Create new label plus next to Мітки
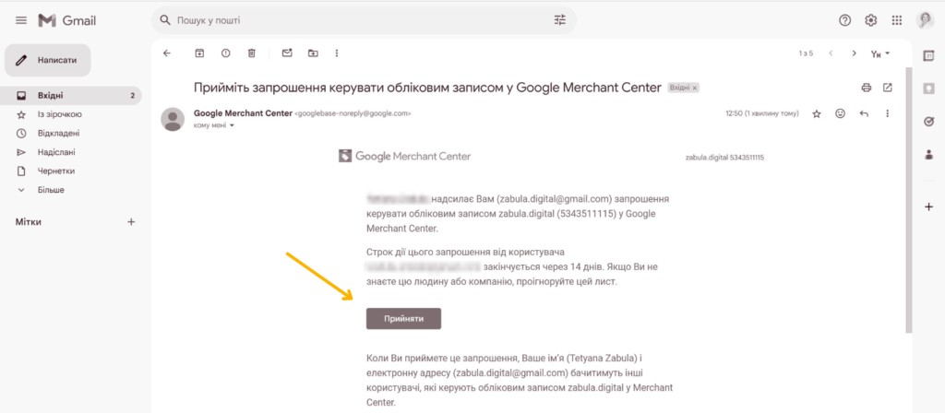This screenshot has width=945, height=413. pyautogui.click(x=131, y=221)
